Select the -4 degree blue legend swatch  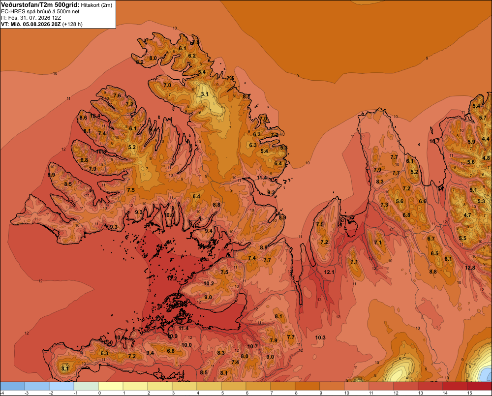(12, 386)
